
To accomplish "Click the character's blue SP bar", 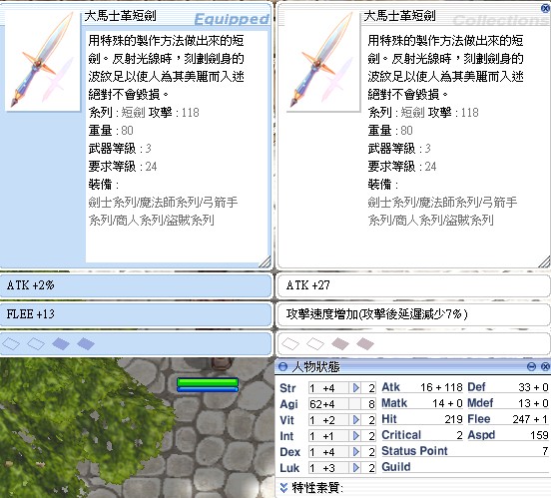I will click(208, 389).
